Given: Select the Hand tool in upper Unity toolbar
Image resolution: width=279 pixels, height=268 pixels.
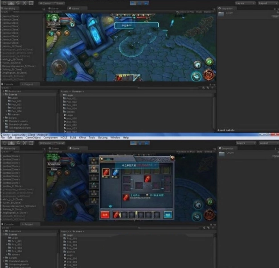Looking at the screenshot, I should coord(4,3).
